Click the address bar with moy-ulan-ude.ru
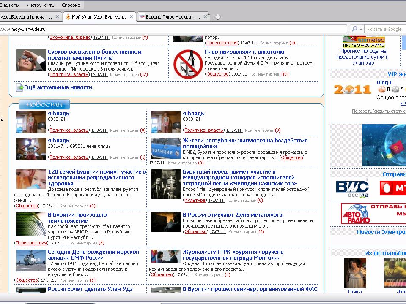 coord(169,29)
